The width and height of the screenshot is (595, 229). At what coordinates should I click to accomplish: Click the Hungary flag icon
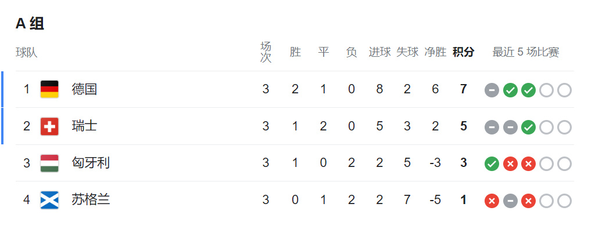click(49, 163)
